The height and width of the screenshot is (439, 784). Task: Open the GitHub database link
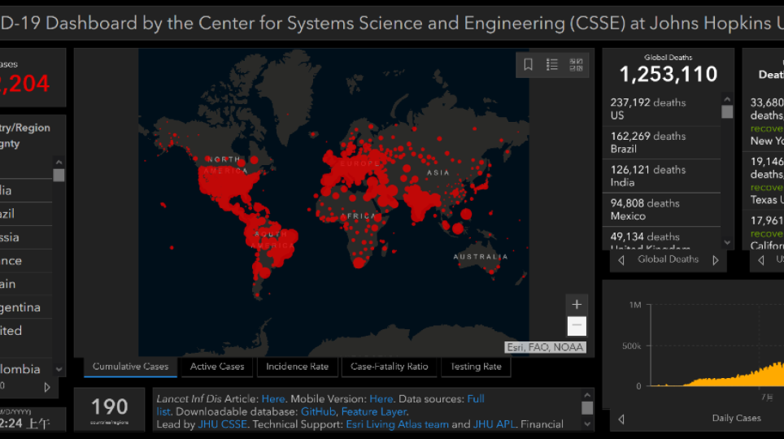point(318,412)
